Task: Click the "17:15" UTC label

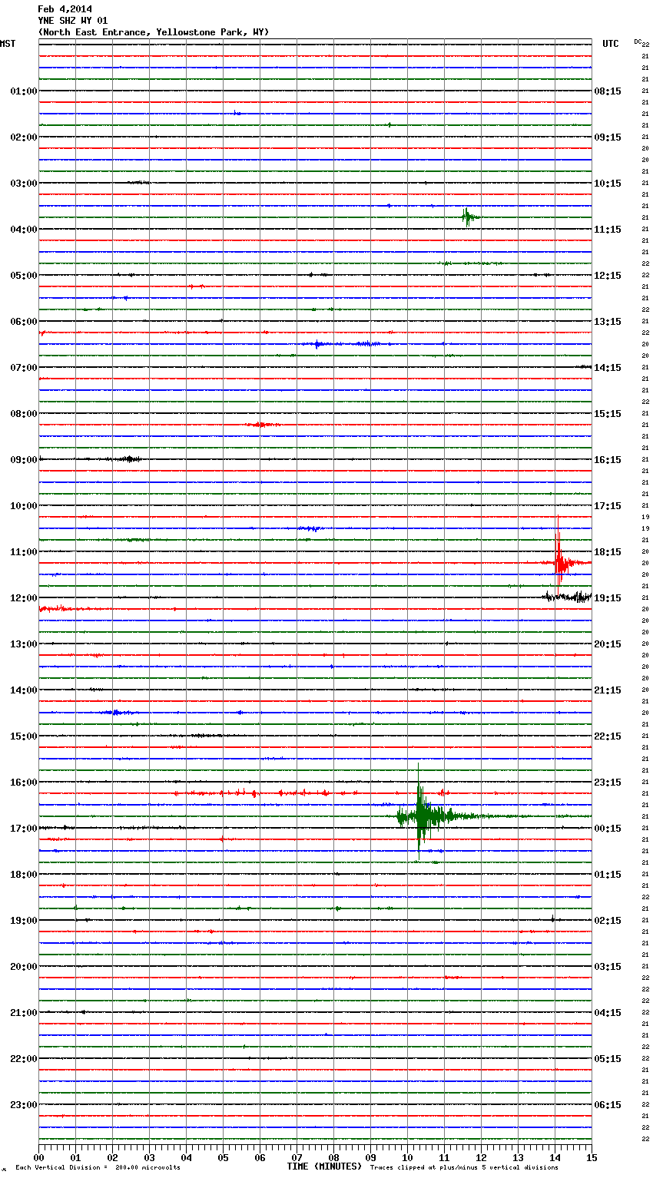Action: pyautogui.click(x=608, y=506)
